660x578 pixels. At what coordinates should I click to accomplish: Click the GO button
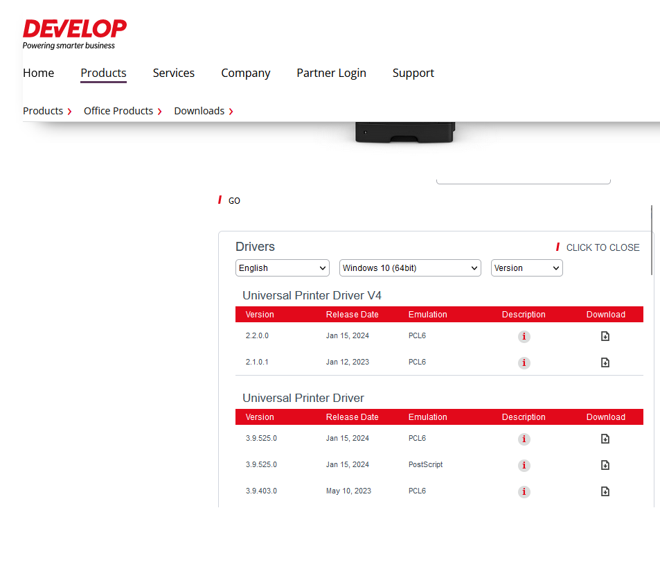tap(229, 200)
